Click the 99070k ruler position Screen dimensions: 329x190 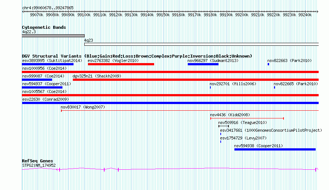coord(37,15)
